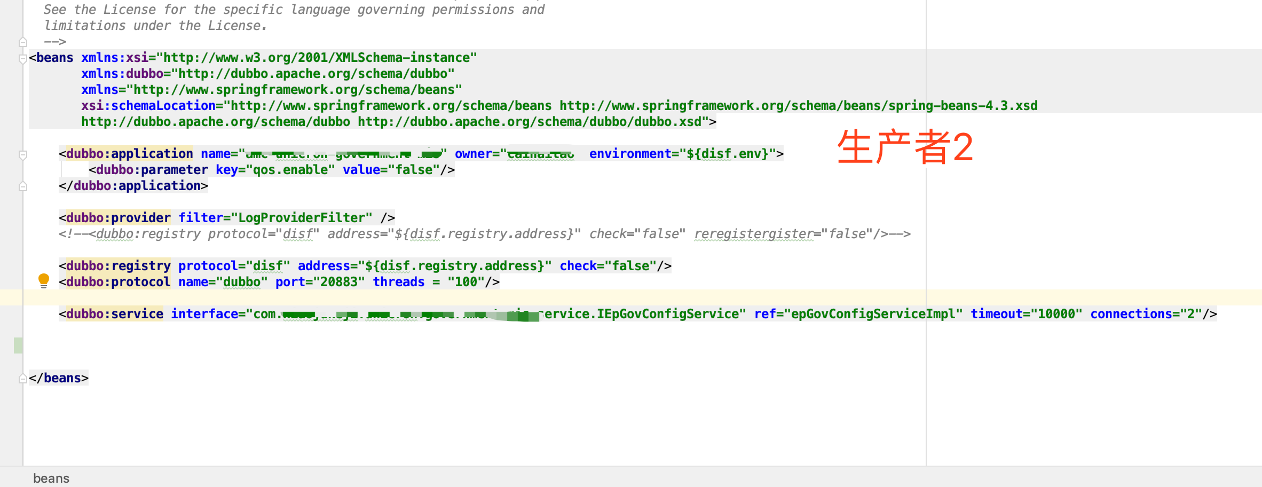Viewport: 1262px width, 487px height.
Task: Click the epGovConfigServiceImpl ref value
Action: (873, 314)
